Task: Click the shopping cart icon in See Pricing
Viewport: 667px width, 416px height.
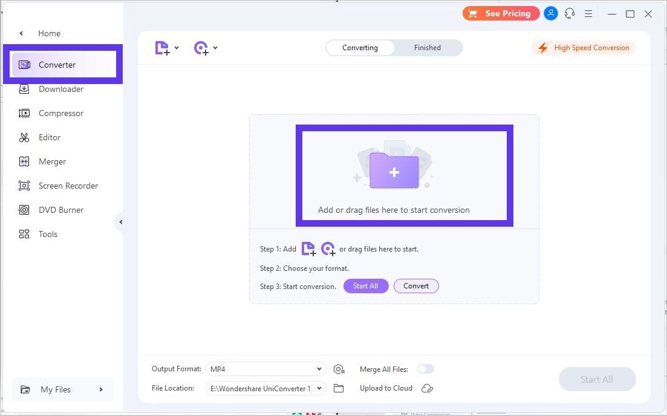Action: pyautogui.click(x=473, y=14)
